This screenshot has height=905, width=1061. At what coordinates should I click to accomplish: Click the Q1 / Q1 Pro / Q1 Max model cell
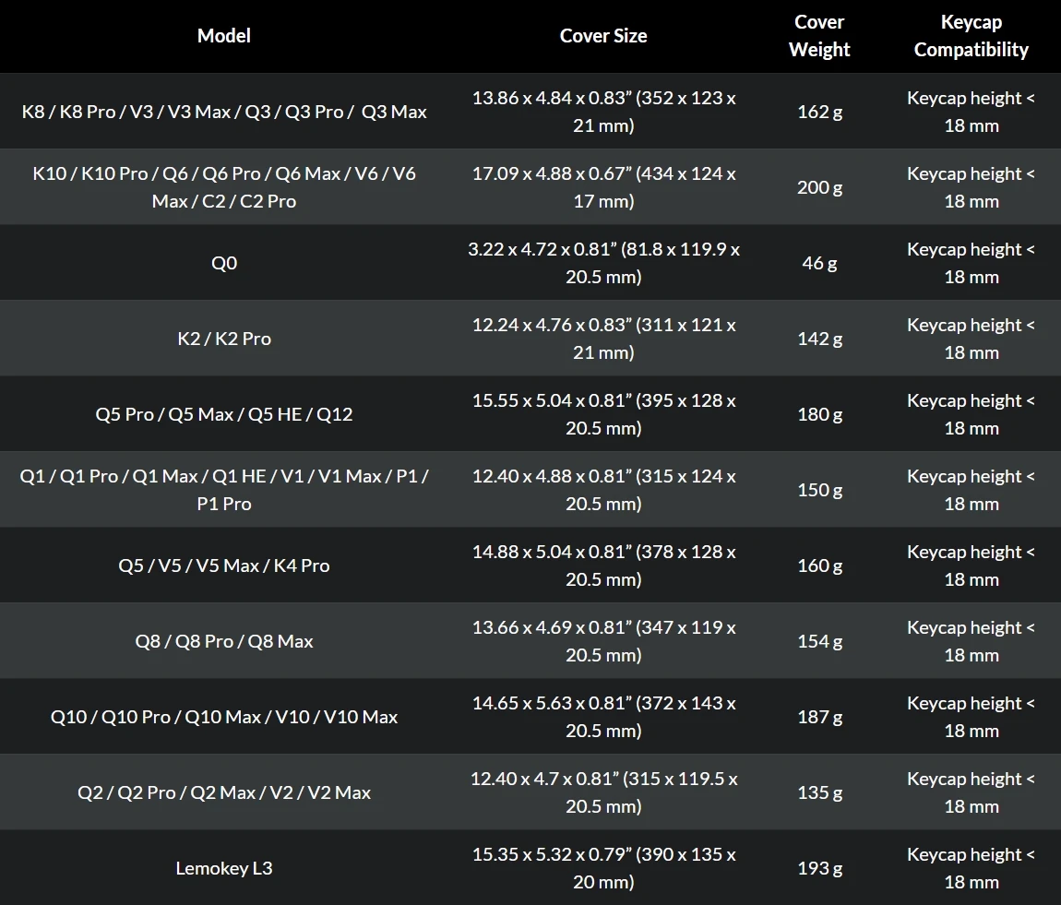[x=224, y=490]
